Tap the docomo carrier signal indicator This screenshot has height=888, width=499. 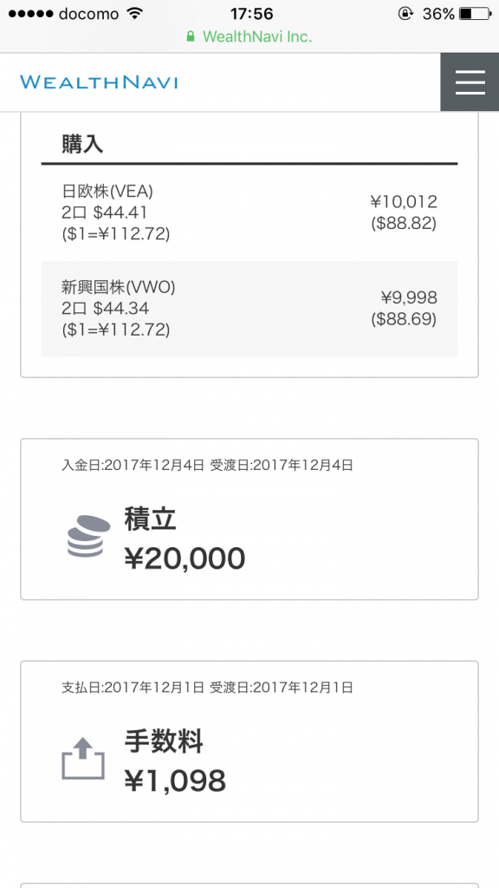[x=64, y=14]
